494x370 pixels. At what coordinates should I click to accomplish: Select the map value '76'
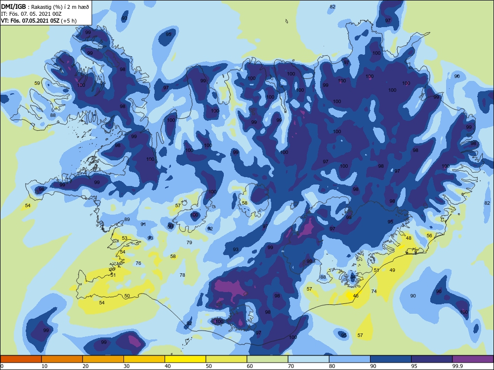[x=138, y=263]
